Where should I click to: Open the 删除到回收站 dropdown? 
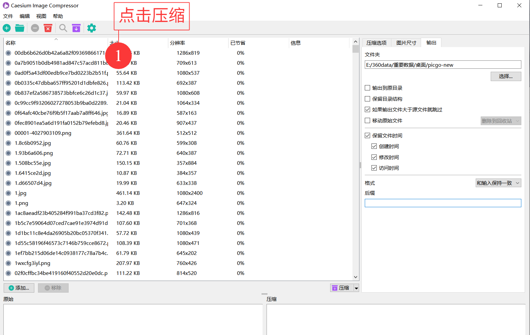[x=501, y=121]
